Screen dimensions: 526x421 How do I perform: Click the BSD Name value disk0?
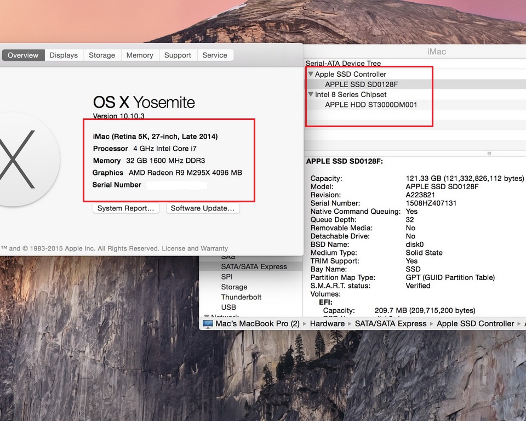(415, 244)
